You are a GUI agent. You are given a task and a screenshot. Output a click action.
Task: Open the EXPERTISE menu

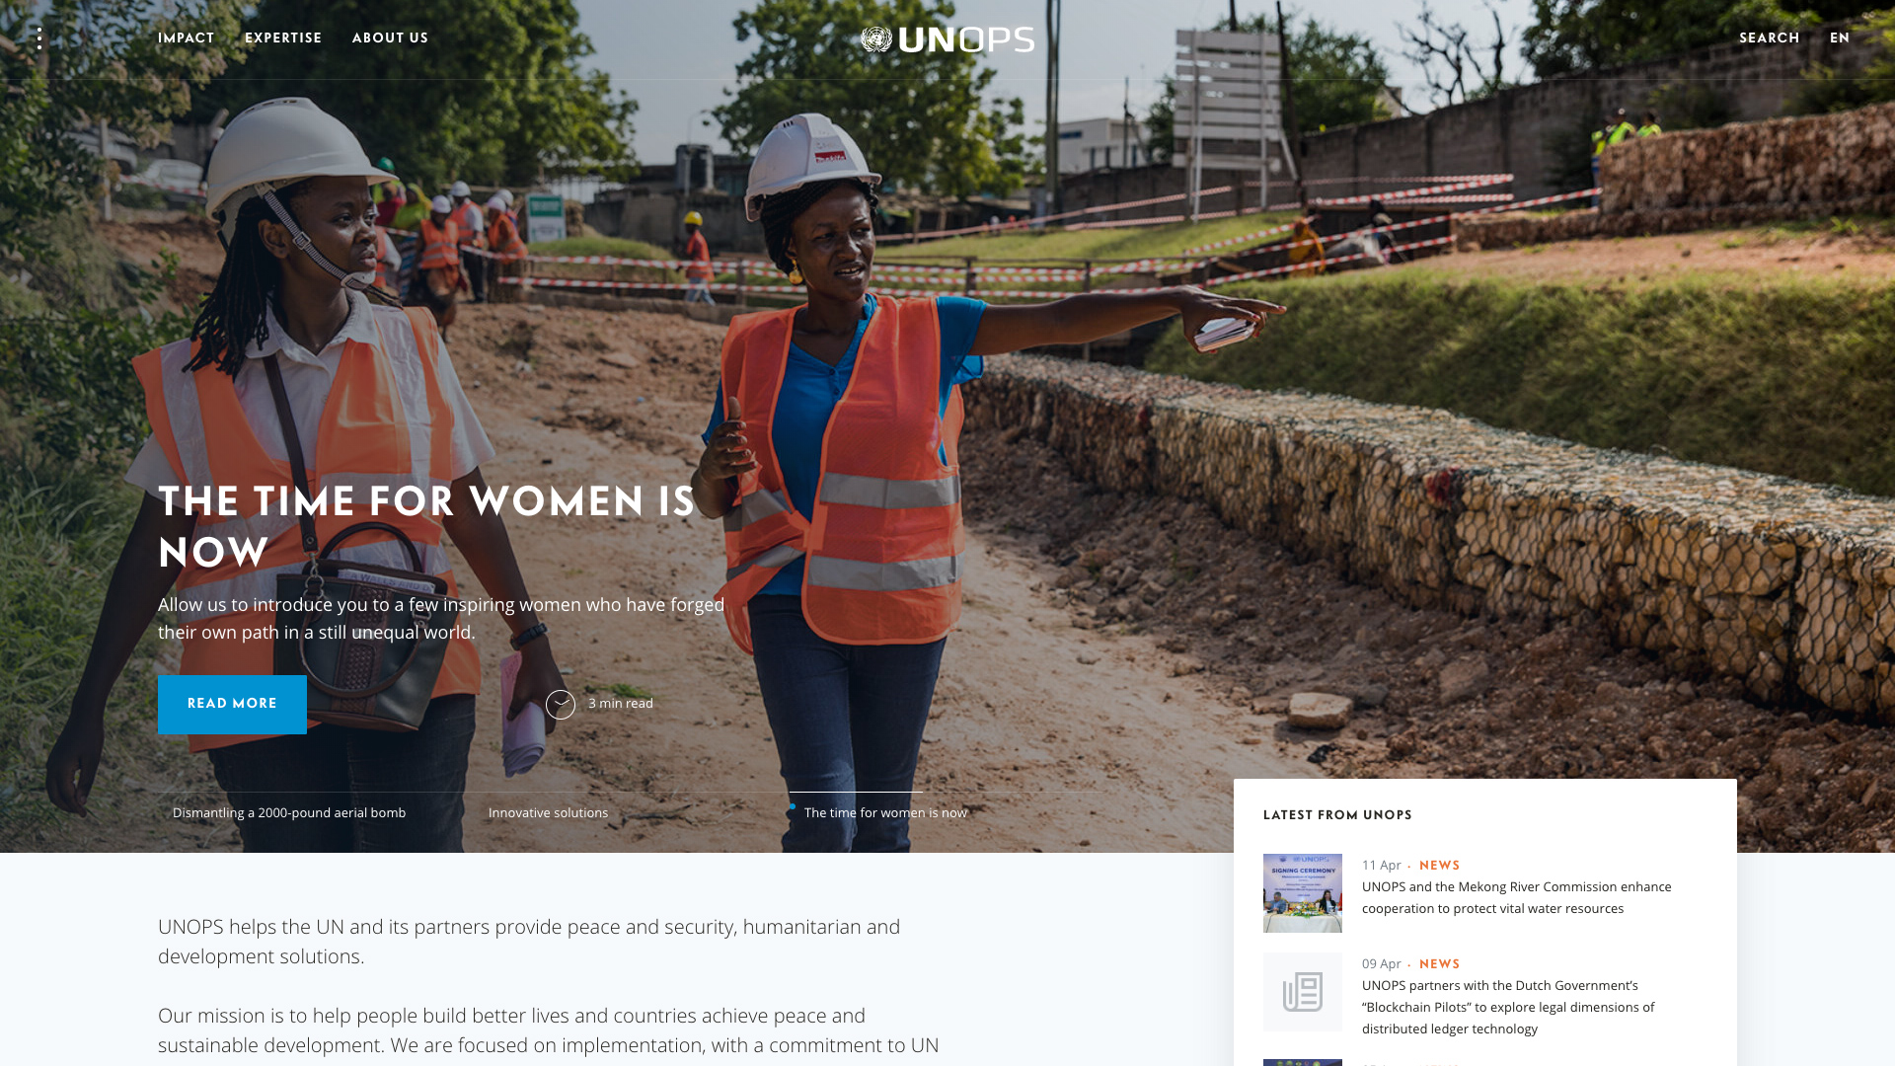pos(283,38)
